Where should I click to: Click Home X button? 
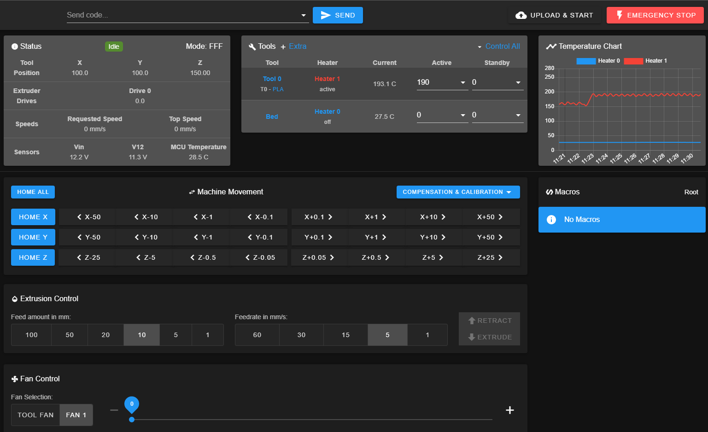click(33, 217)
